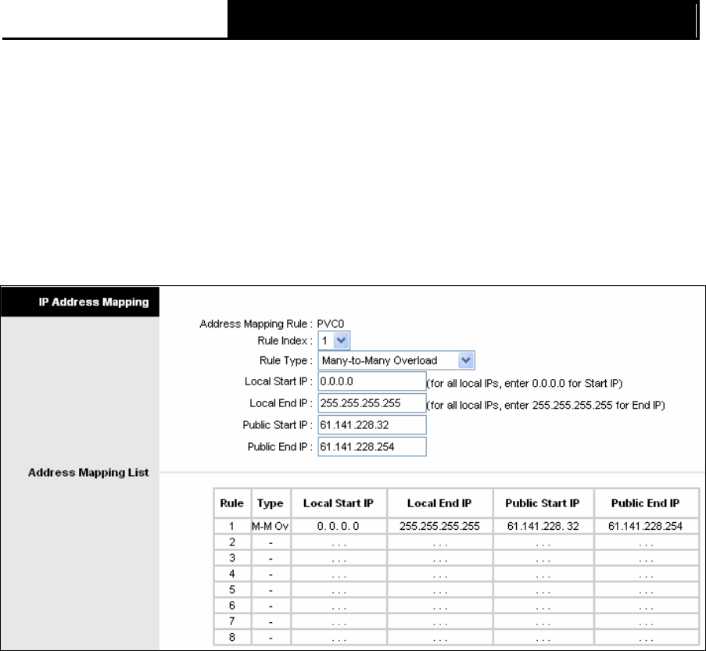Click the Local End IP field
This screenshot has width=706, height=651.
(372, 403)
